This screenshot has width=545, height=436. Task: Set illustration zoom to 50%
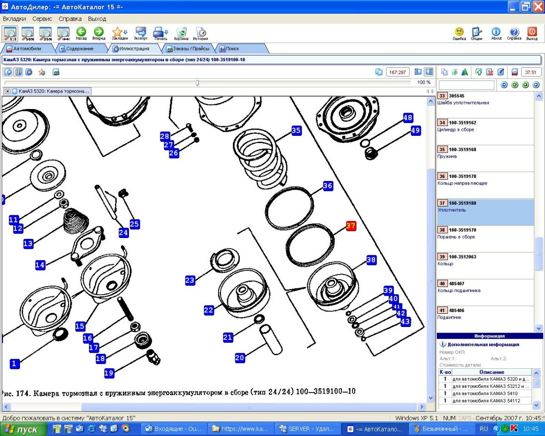[x=28, y=33]
